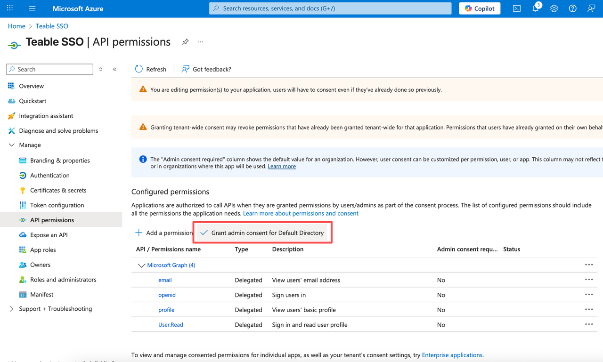
Task: Open more options for profile permission
Action: [589, 310]
